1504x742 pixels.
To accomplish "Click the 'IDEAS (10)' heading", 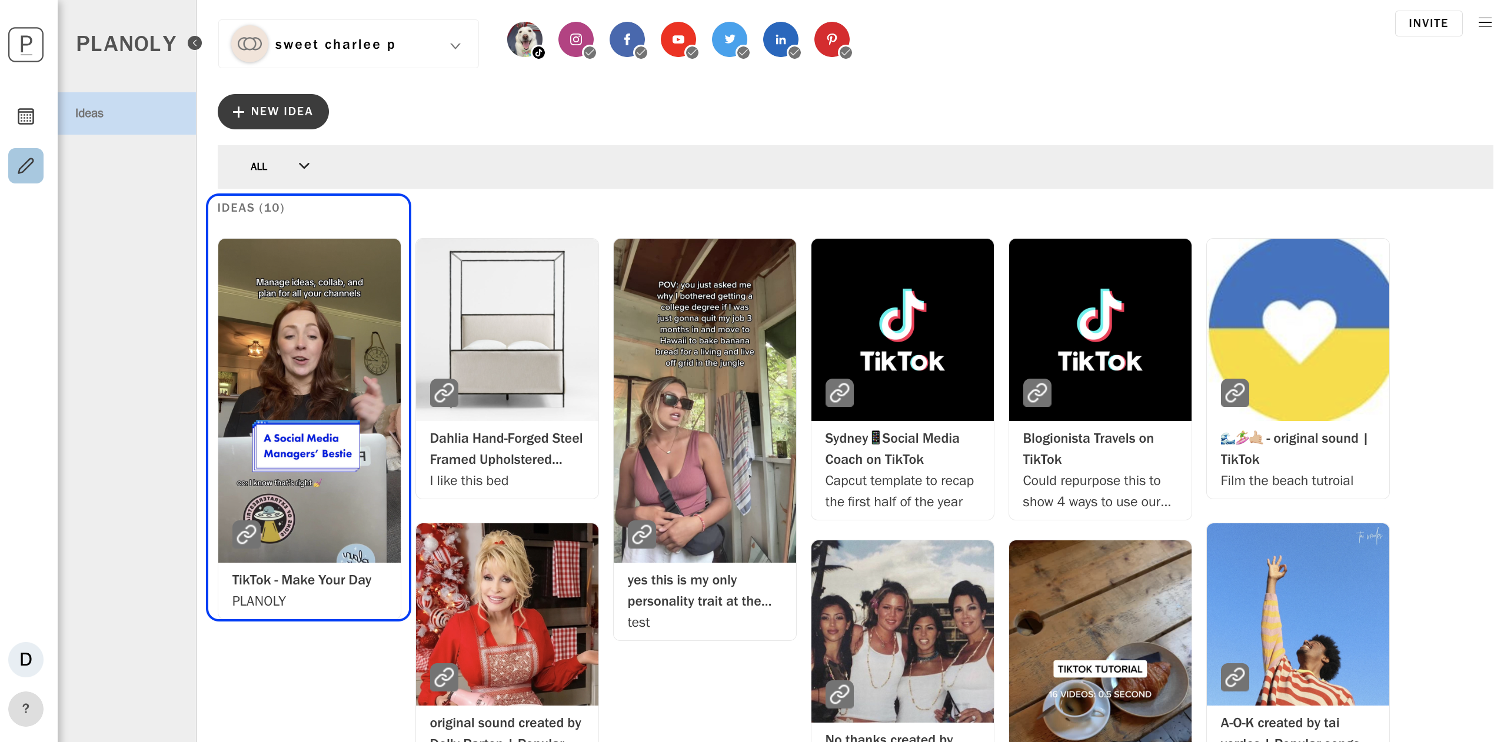I will pos(251,208).
